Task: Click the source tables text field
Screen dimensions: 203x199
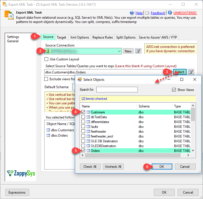Action: [108, 72]
